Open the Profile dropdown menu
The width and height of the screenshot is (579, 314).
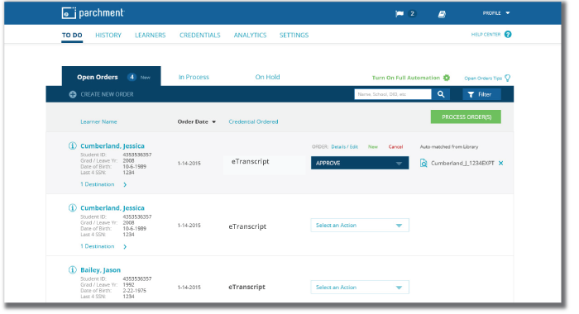(x=496, y=13)
